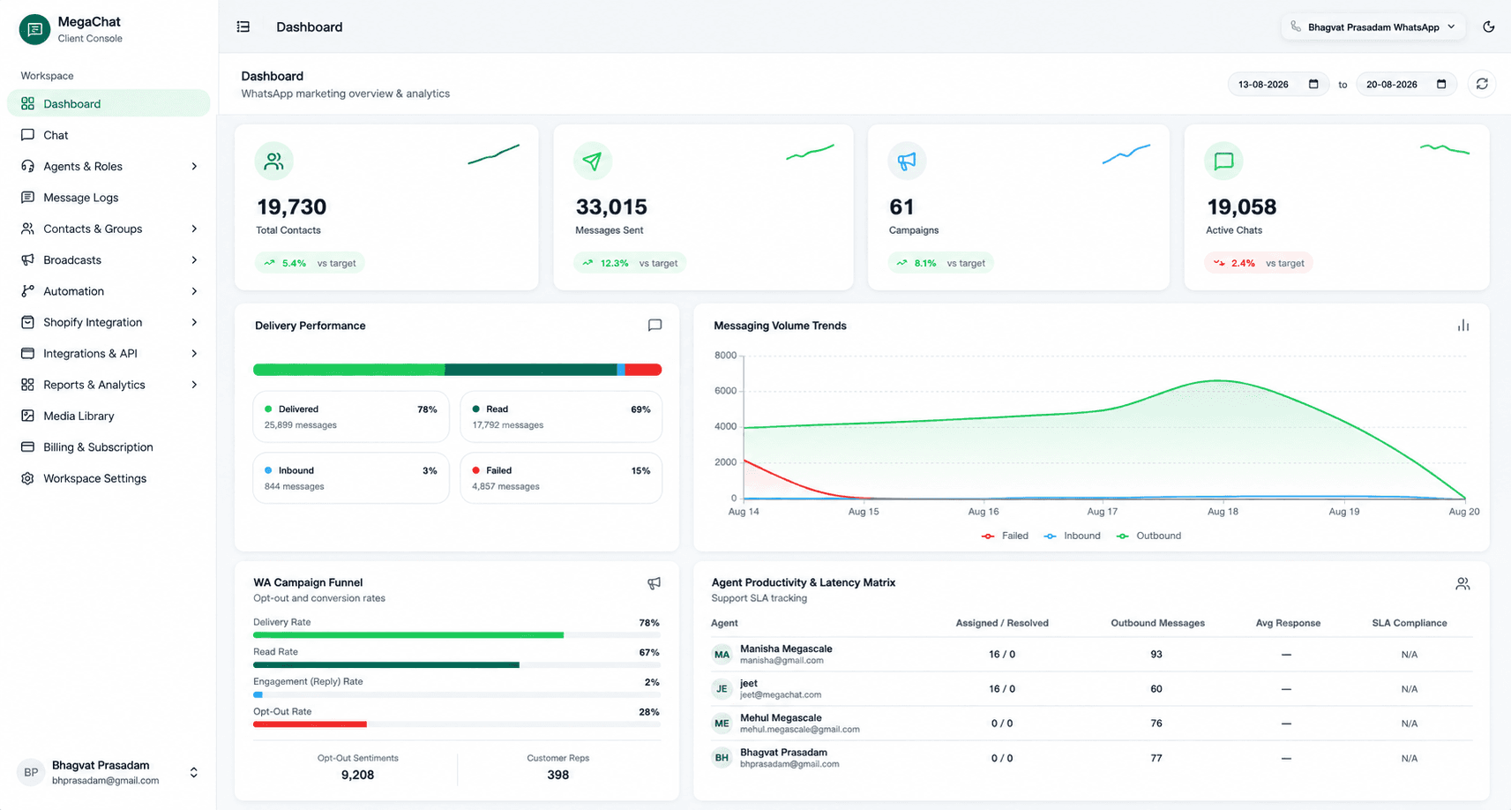Screen dimensions: 1511x810
Task: Click the Total Contacts people icon
Action: pyautogui.click(x=274, y=161)
